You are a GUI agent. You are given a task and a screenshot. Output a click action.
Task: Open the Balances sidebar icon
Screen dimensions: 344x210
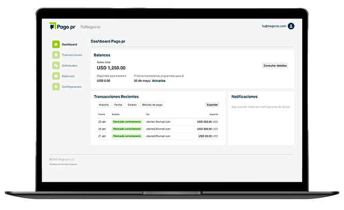click(56, 76)
